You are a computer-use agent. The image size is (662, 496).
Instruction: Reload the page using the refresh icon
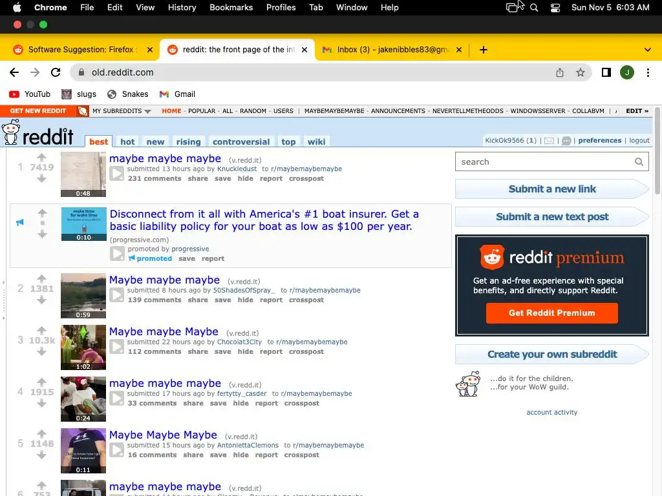[56, 72]
